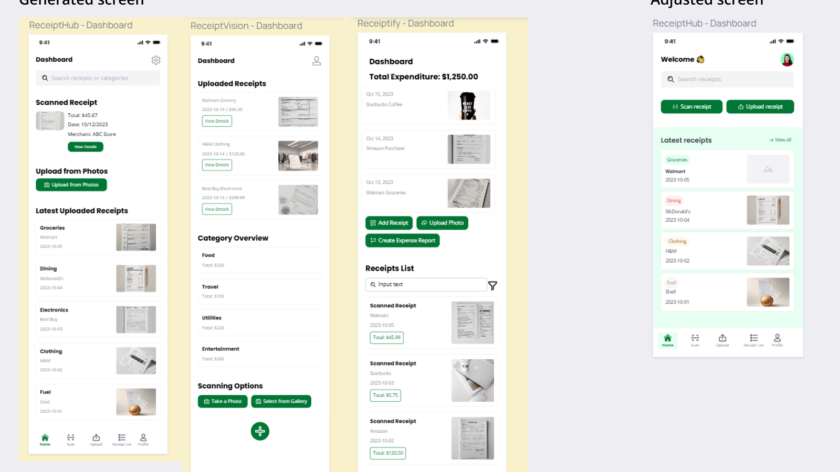Open Profile icon in ReceiptHub generated bottom bar
The image size is (840, 472).
pyautogui.click(x=143, y=439)
